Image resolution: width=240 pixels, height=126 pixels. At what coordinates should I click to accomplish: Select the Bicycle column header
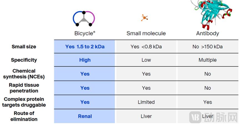pos(85,33)
